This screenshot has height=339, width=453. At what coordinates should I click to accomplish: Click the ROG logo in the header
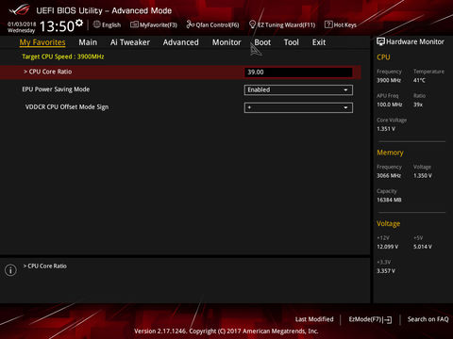20,10
